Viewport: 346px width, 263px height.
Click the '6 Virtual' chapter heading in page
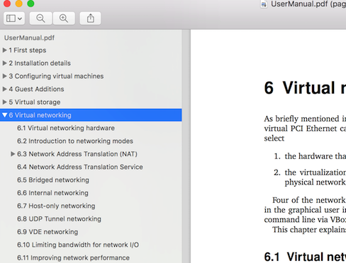point(305,88)
